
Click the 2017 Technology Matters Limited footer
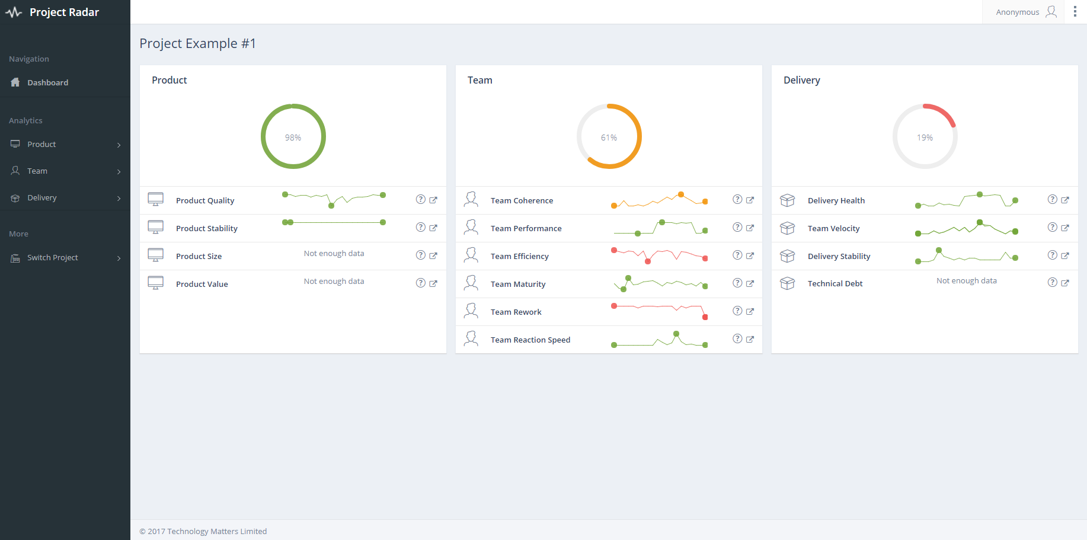pos(203,531)
